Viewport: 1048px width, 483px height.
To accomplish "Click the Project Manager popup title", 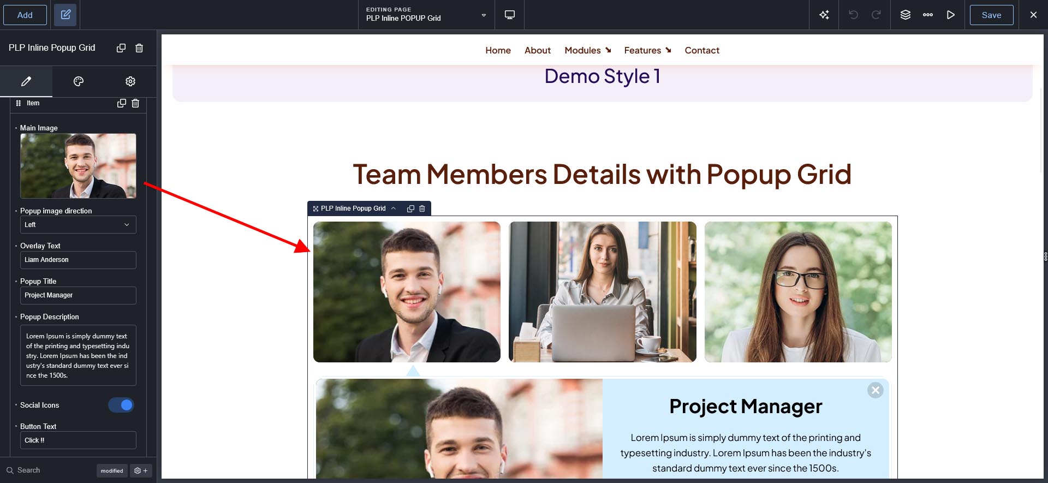I will (746, 407).
